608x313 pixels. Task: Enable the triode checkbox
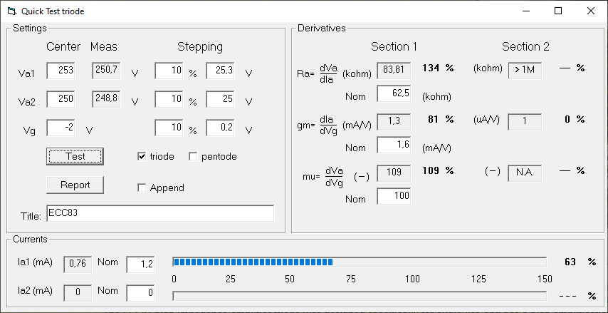click(x=142, y=157)
